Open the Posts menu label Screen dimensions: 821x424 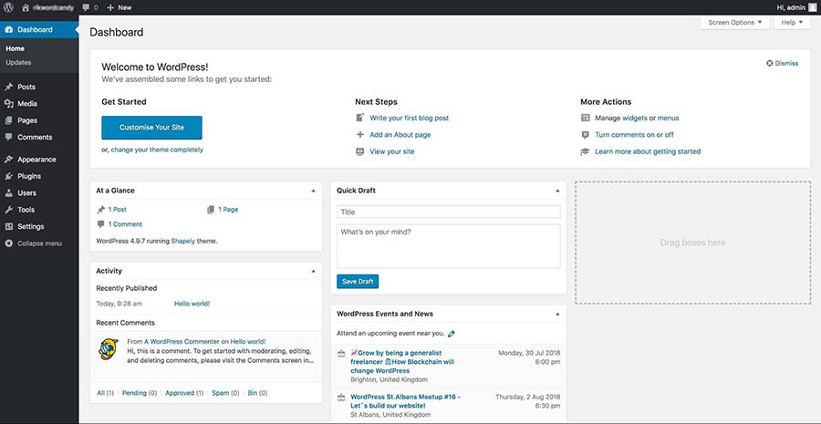click(x=26, y=87)
